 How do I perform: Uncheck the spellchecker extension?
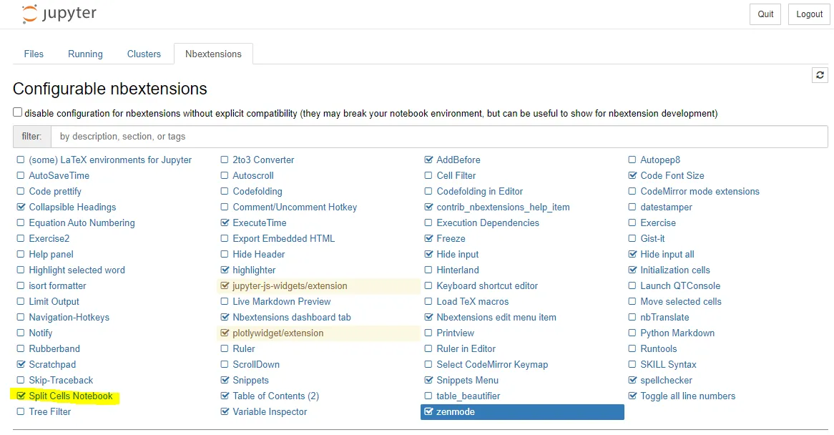coord(632,381)
